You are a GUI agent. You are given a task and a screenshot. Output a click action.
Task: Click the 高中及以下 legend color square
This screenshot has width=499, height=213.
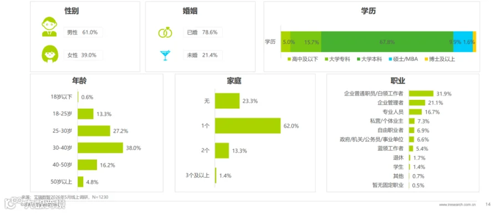[x=289, y=59]
